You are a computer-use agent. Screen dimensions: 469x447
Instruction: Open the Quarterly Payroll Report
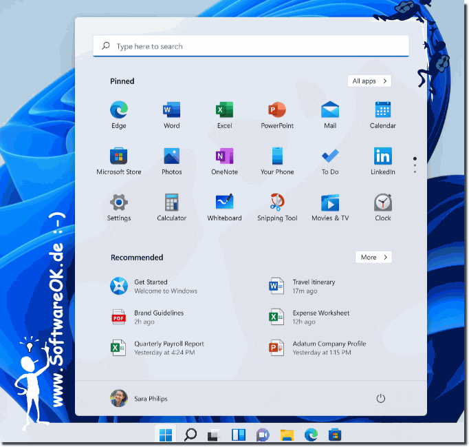157,348
